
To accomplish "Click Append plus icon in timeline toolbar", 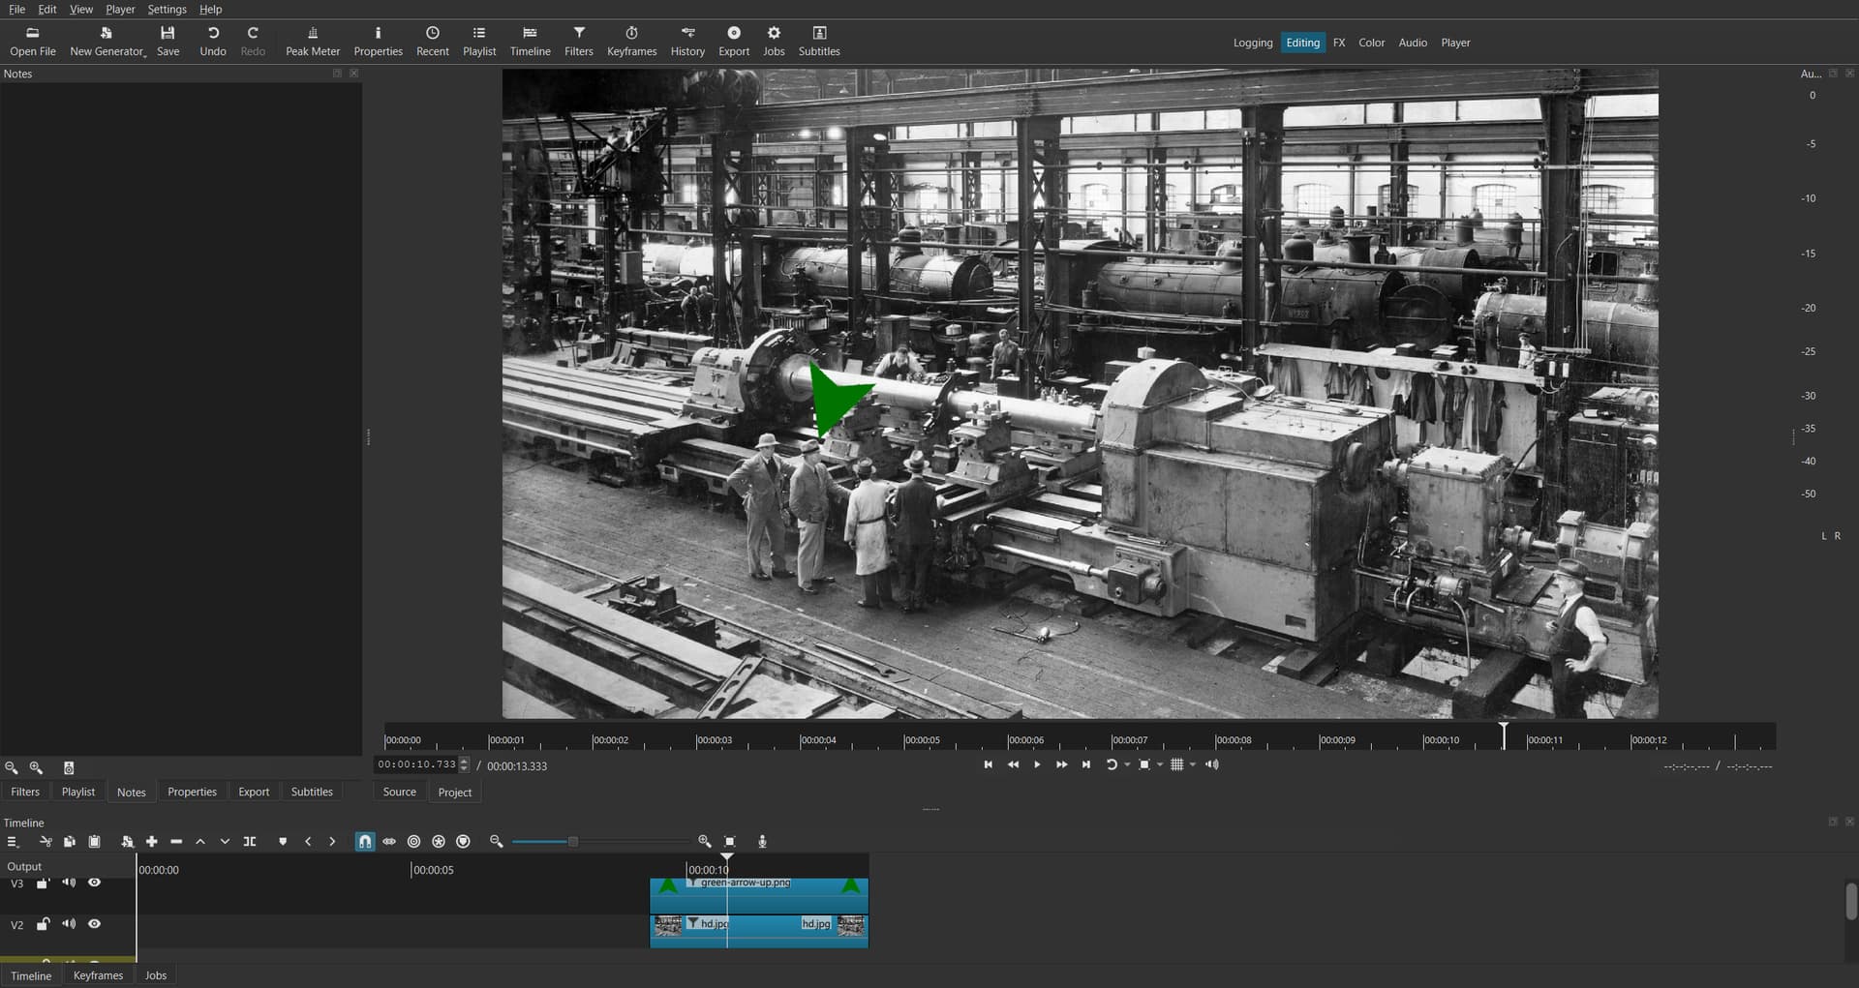I will [x=152, y=842].
